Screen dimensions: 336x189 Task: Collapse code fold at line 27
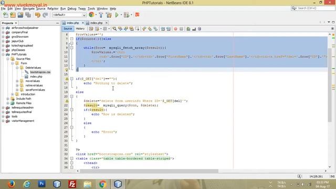[72, 128]
